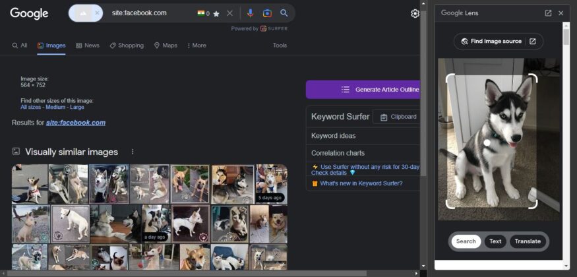
Task: Click the Generate Article Outline button
Action: click(363, 90)
